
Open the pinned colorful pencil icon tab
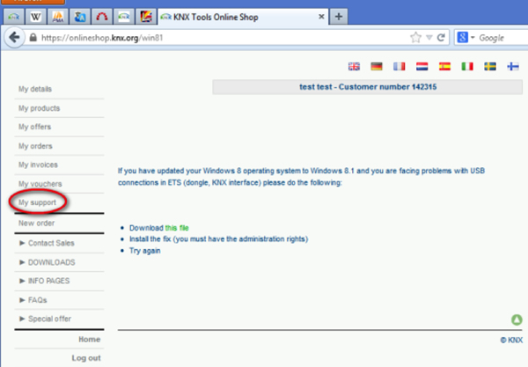point(146,17)
